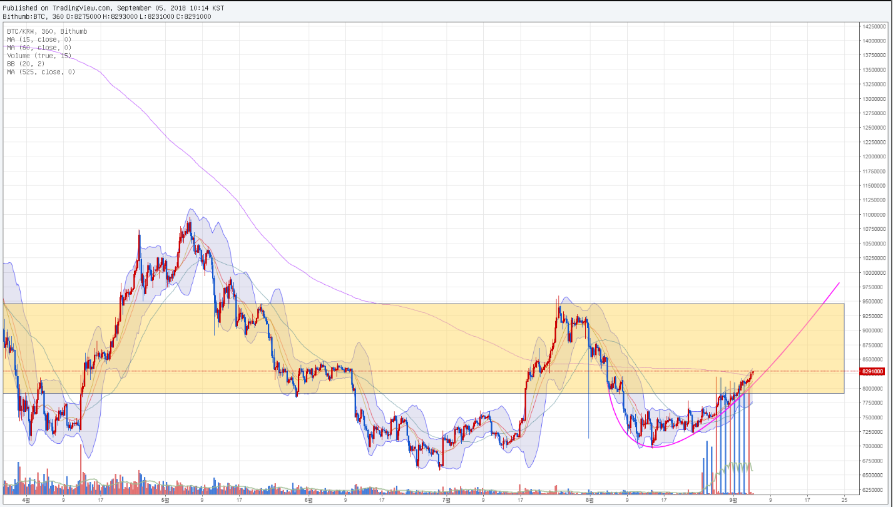893x507 pixels.
Task: Click the 25 date label on time axis
Action: click(x=845, y=500)
